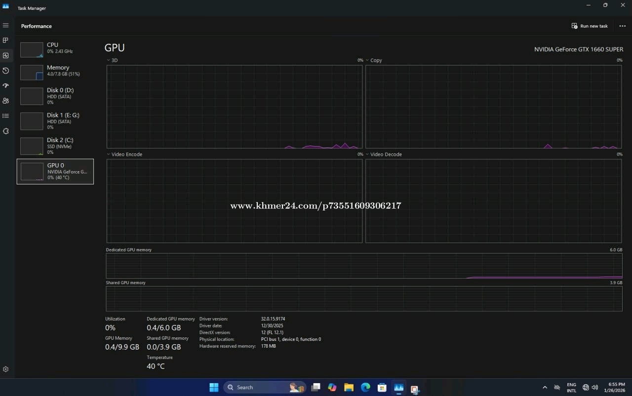
Task: Open the three-dots more options menu
Action: pos(622,26)
